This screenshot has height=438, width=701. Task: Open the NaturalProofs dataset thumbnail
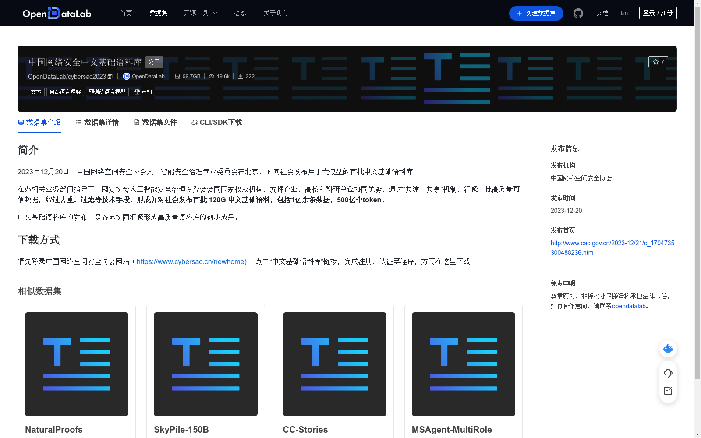[77, 364]
